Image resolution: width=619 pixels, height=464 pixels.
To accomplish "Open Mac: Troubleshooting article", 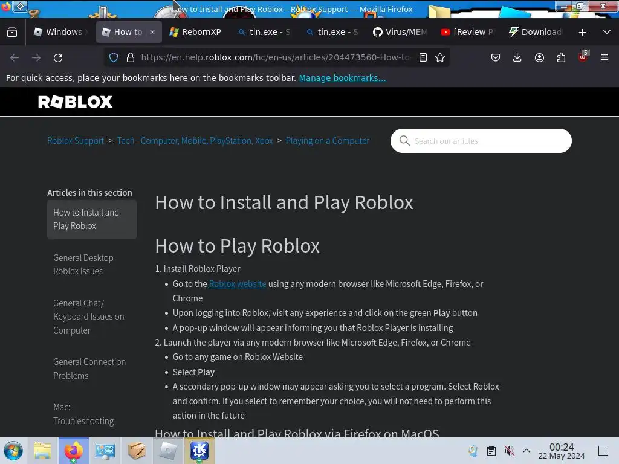I will (83, 414).
